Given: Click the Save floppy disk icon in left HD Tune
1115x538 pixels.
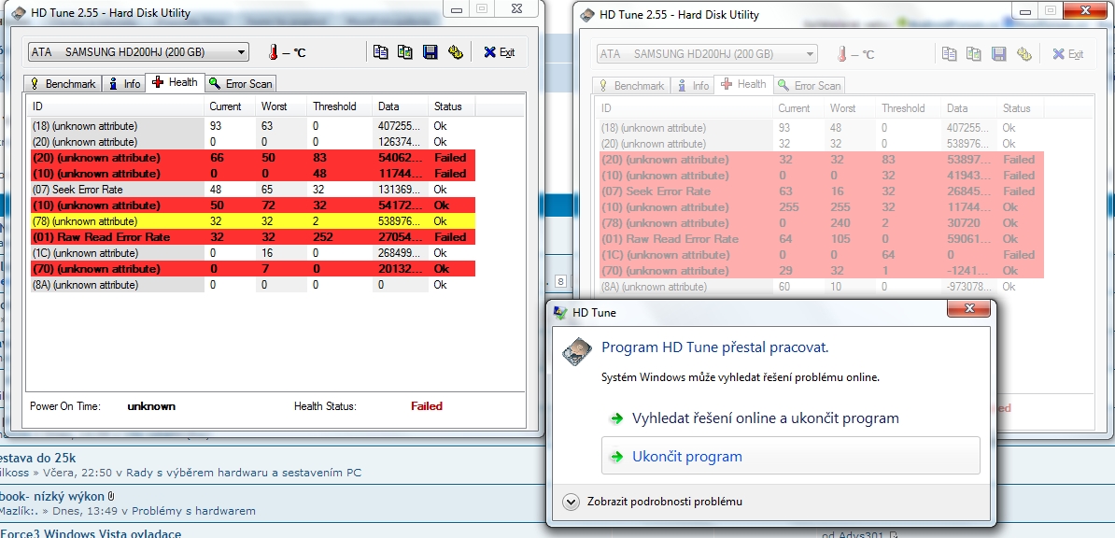Looking at the screenshot, I should 430,52.
